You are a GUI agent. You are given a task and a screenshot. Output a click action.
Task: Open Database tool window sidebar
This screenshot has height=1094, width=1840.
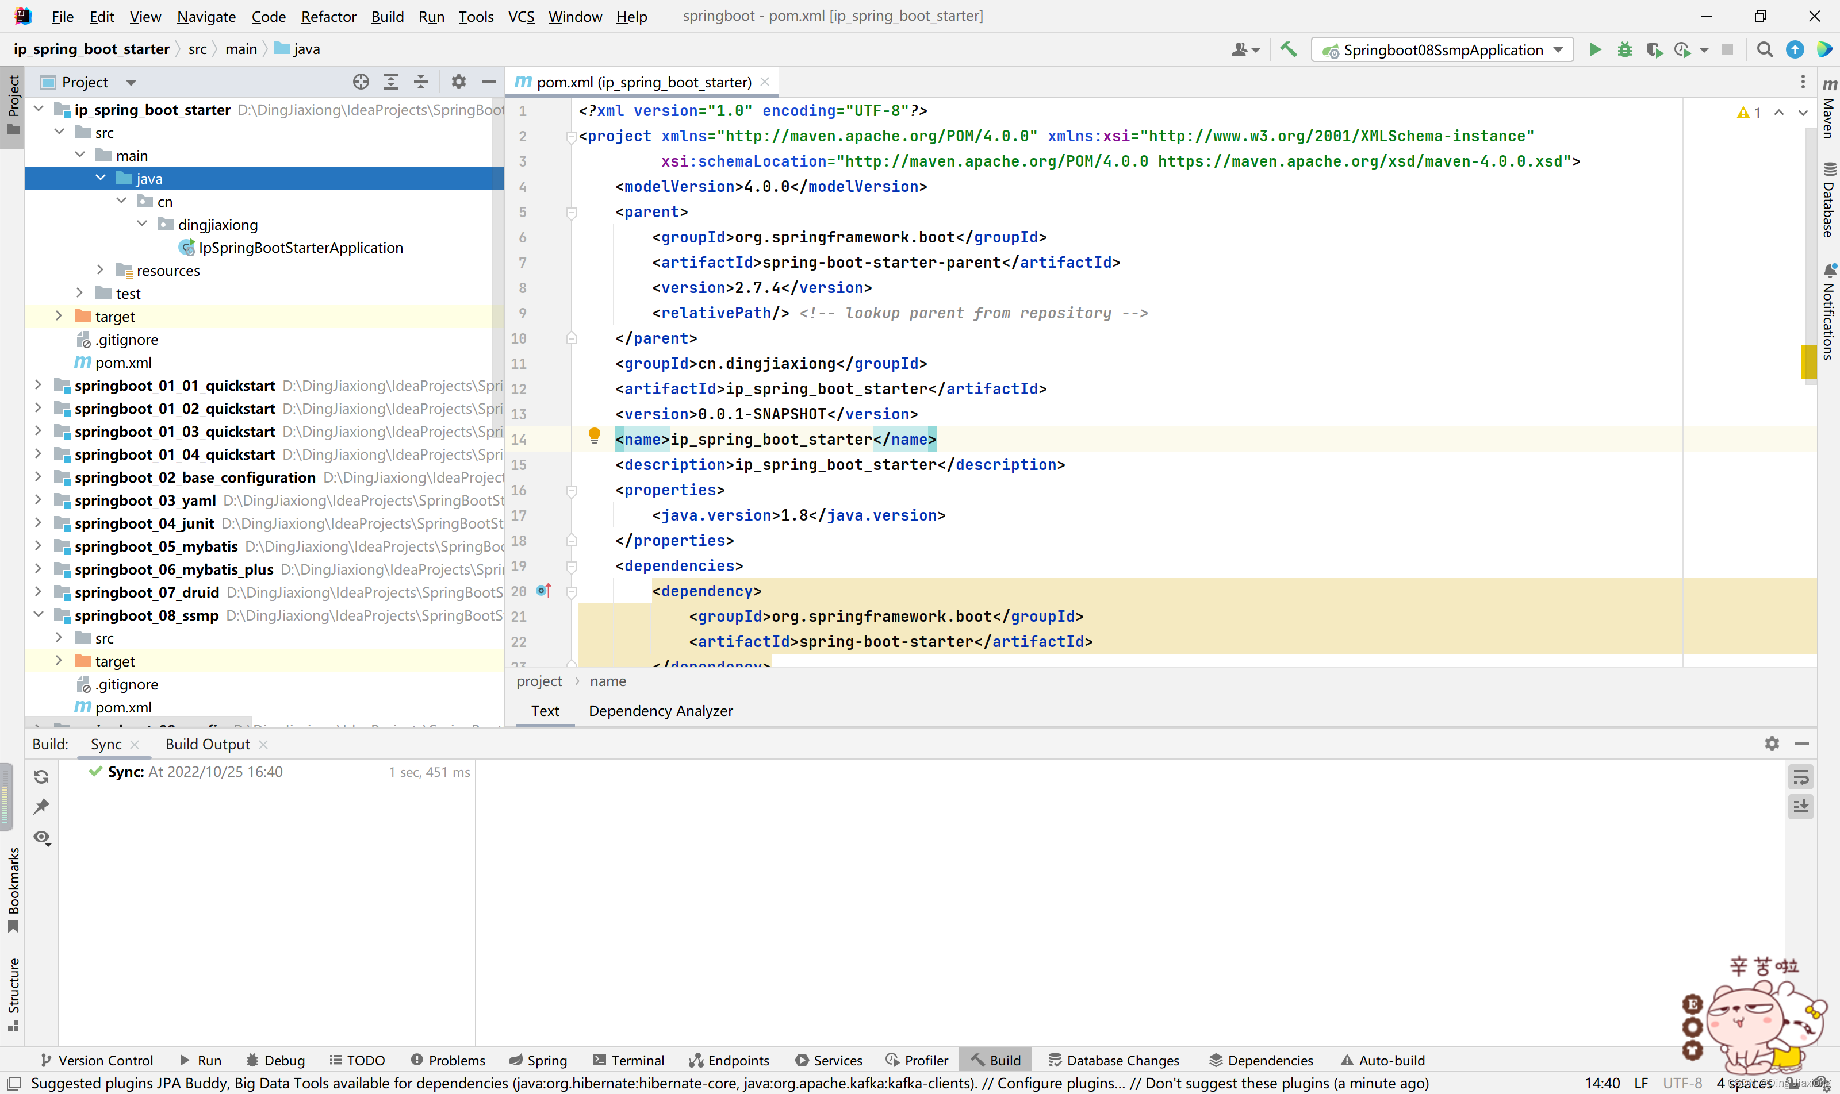[1829, 199]
